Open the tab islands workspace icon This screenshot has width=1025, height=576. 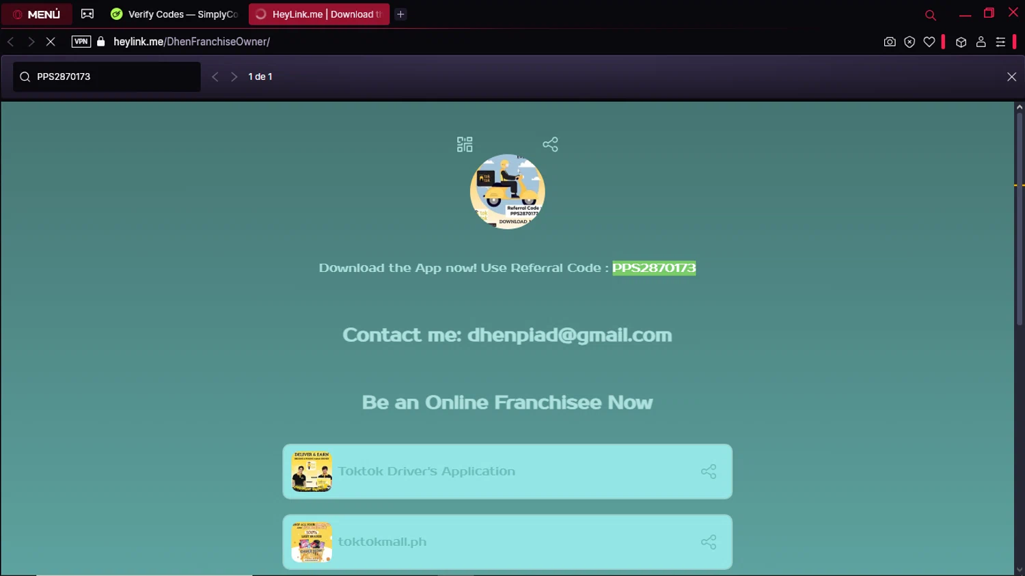(x=87, y=14)
